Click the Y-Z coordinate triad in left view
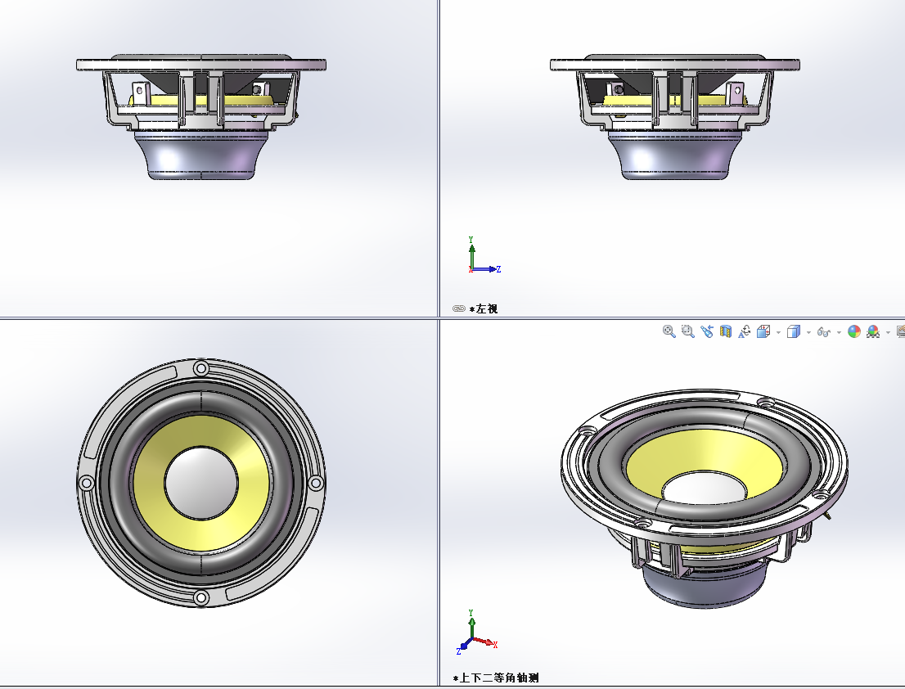The width and height of the screenshot is (905, 689). tap(484, 255)
